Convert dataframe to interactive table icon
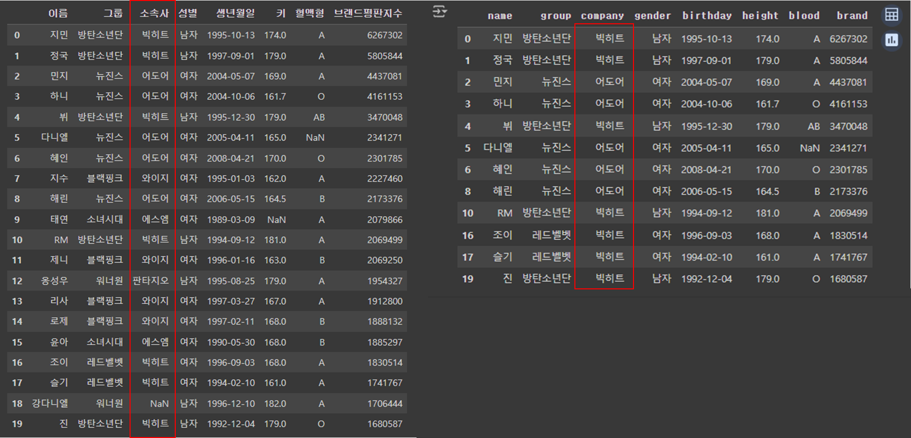This screenshot has width=911, height=438. [892, 14]
